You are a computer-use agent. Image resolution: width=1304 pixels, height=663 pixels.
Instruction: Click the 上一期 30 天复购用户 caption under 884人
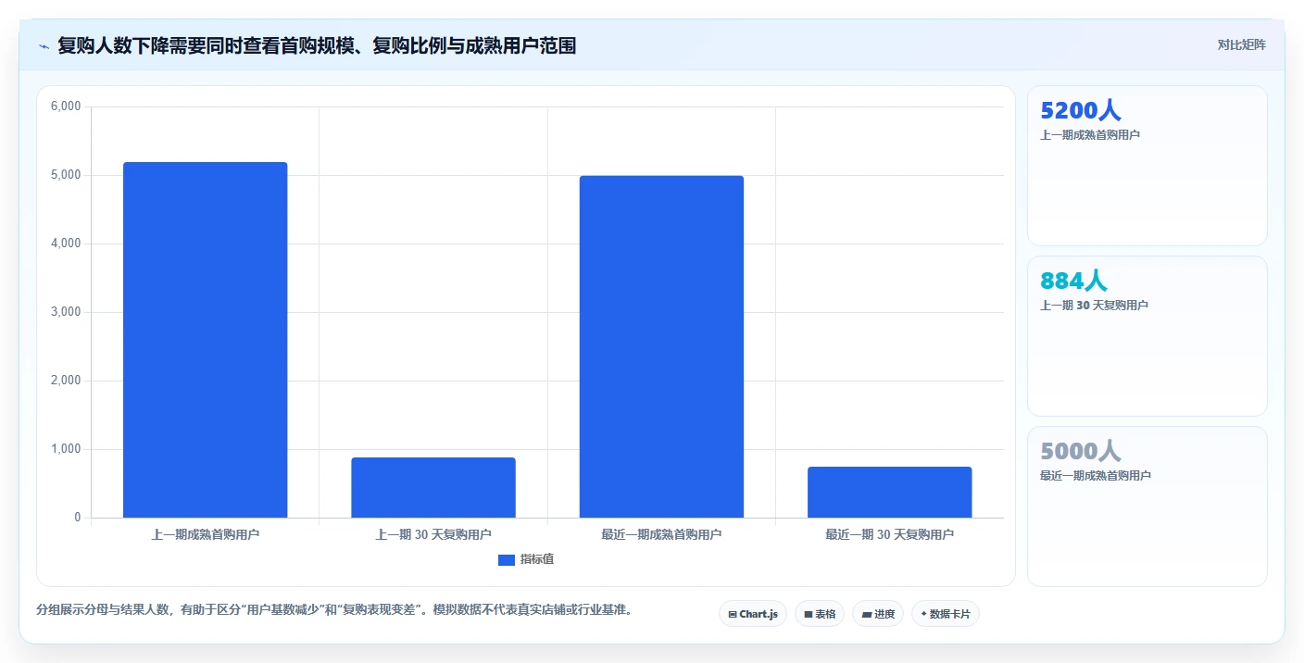(1095, 305)
